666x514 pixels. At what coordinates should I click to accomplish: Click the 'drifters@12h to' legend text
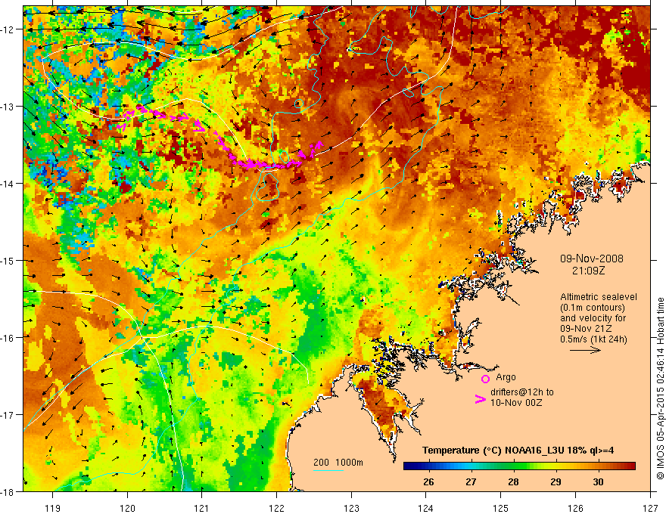(522, 392)
